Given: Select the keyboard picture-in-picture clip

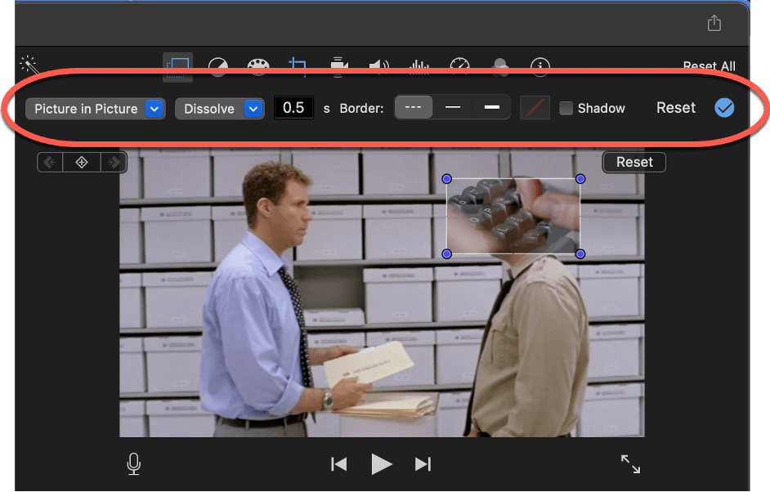Looking at the screenshot, I should (x=513, y=216).
